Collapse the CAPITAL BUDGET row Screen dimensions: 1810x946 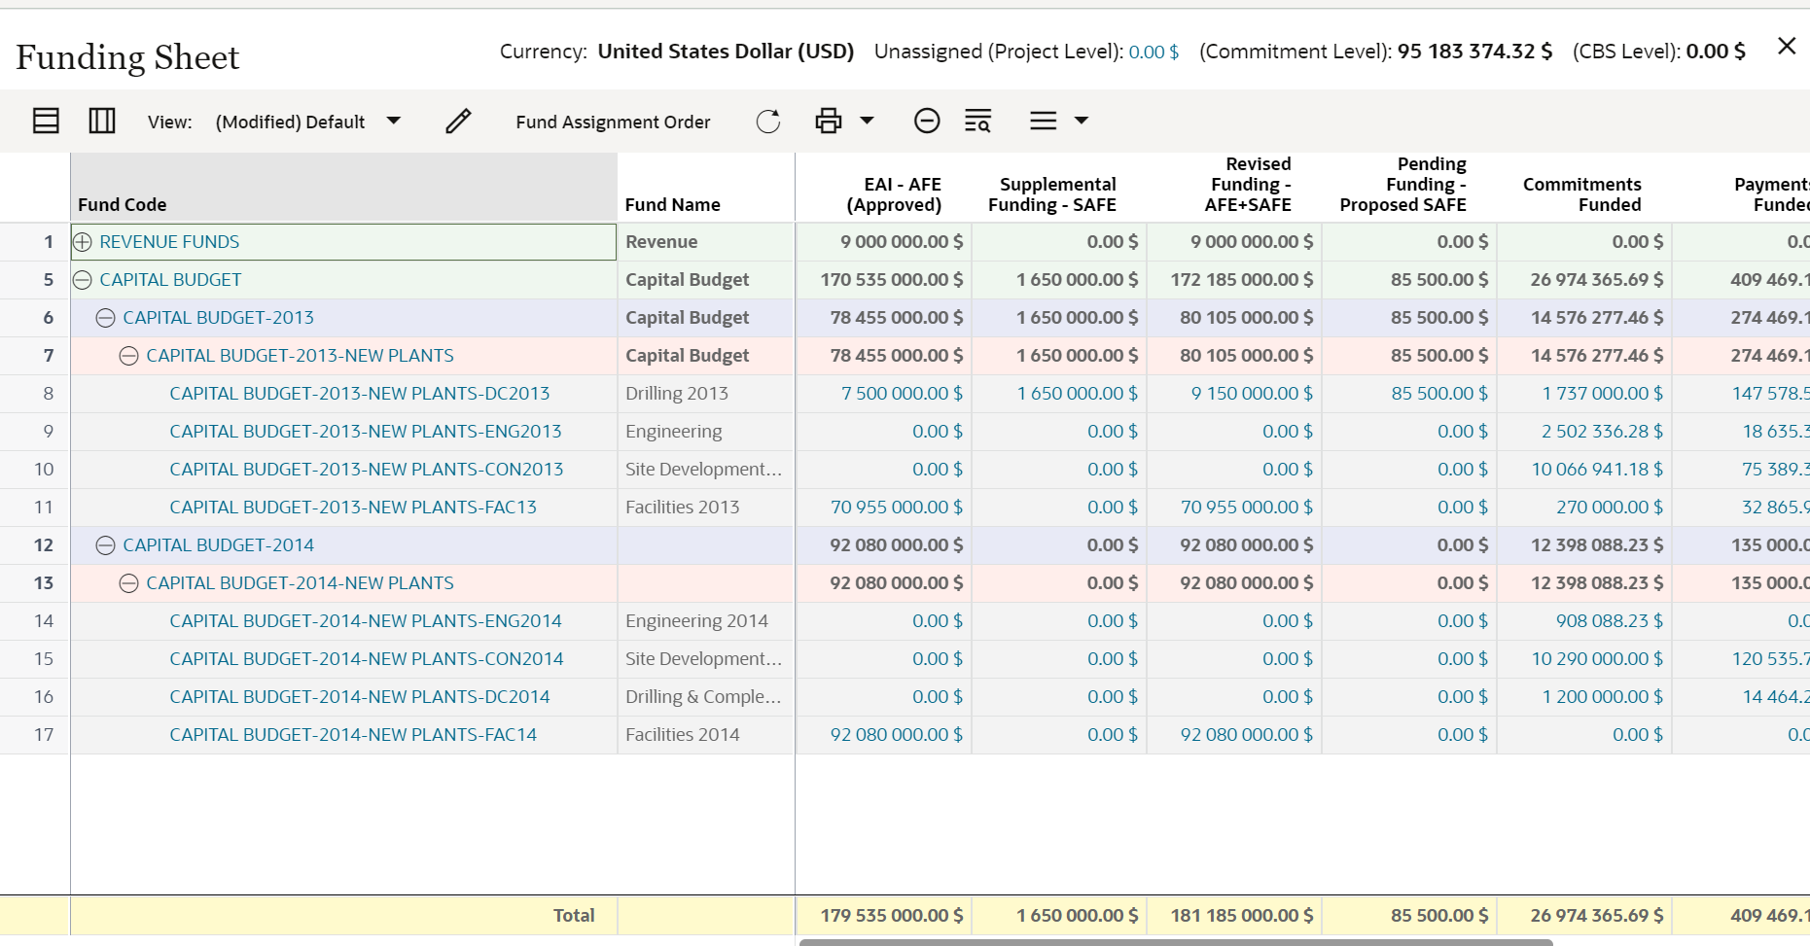click(83, 279)
